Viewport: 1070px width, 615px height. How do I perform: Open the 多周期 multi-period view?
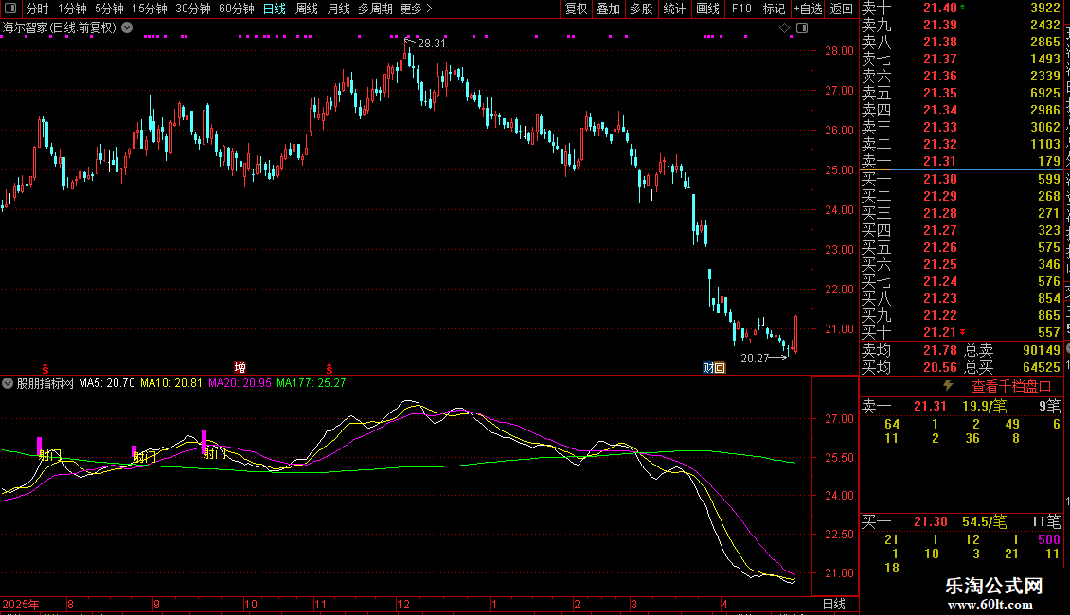(375, 9)
